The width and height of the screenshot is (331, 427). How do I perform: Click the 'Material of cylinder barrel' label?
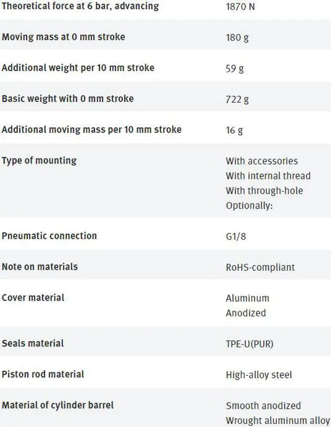[57, 405]
